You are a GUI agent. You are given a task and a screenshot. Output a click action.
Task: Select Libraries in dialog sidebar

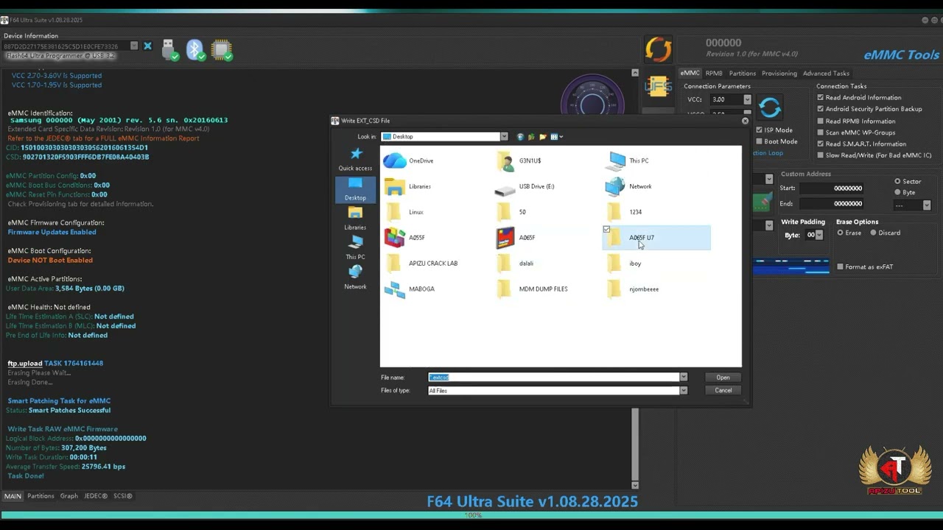[355, 219]
